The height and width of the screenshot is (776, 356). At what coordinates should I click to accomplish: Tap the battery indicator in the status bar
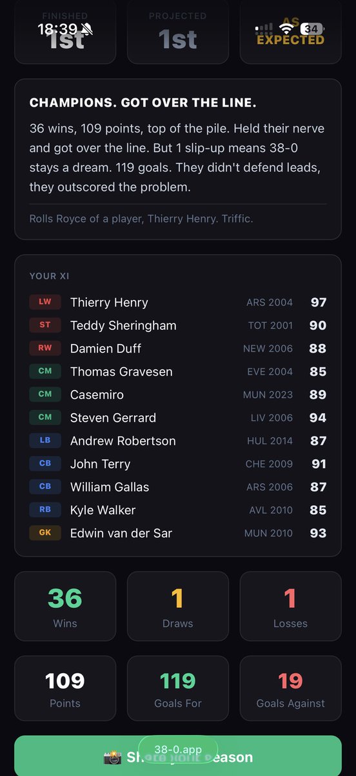[313, 29]
